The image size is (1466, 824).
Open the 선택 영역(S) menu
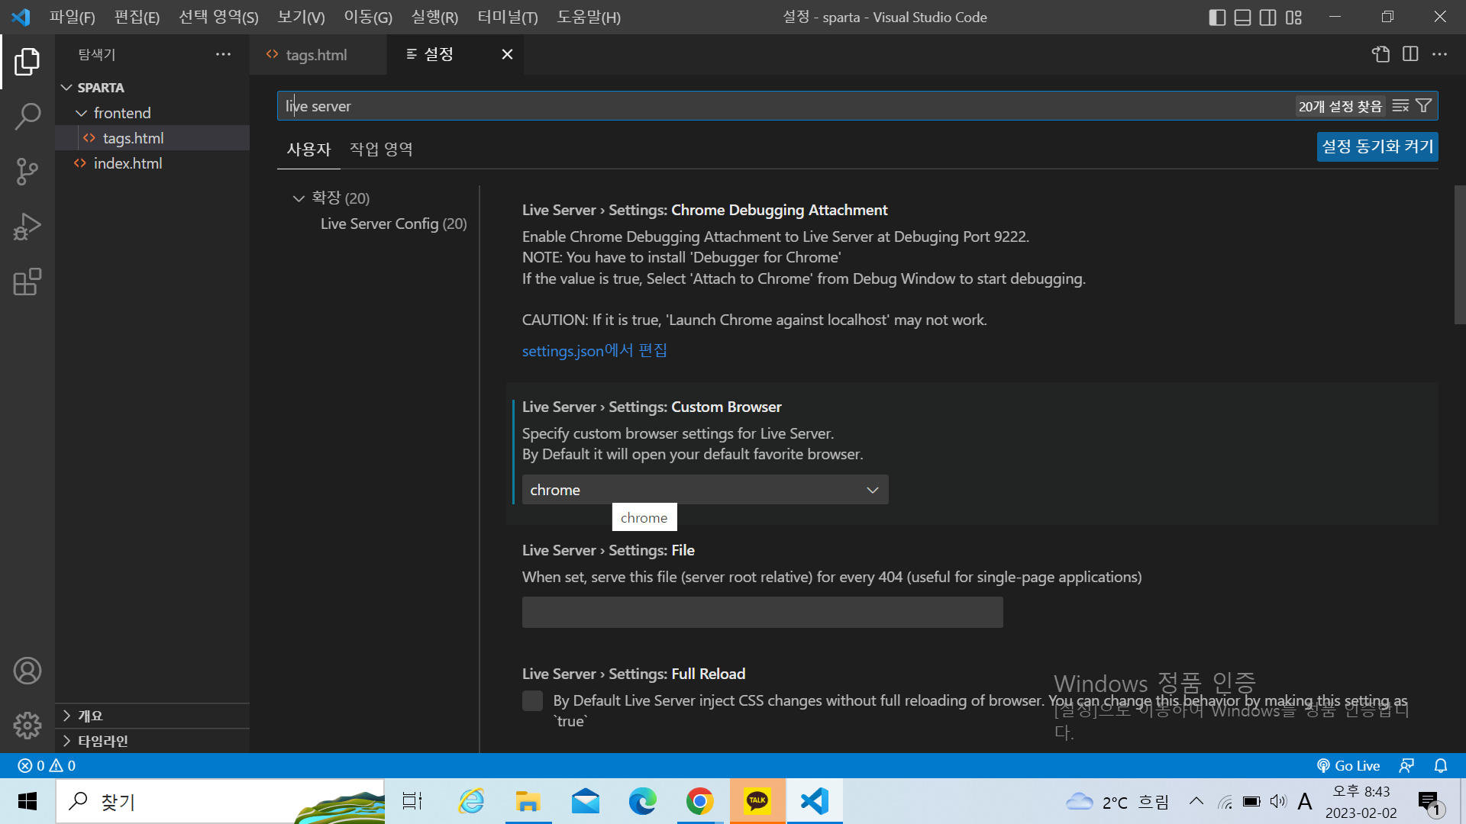click(218, 17)
